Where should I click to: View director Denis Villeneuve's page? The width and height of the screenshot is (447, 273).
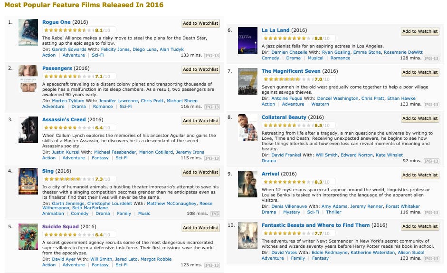[x=289, y=206]
